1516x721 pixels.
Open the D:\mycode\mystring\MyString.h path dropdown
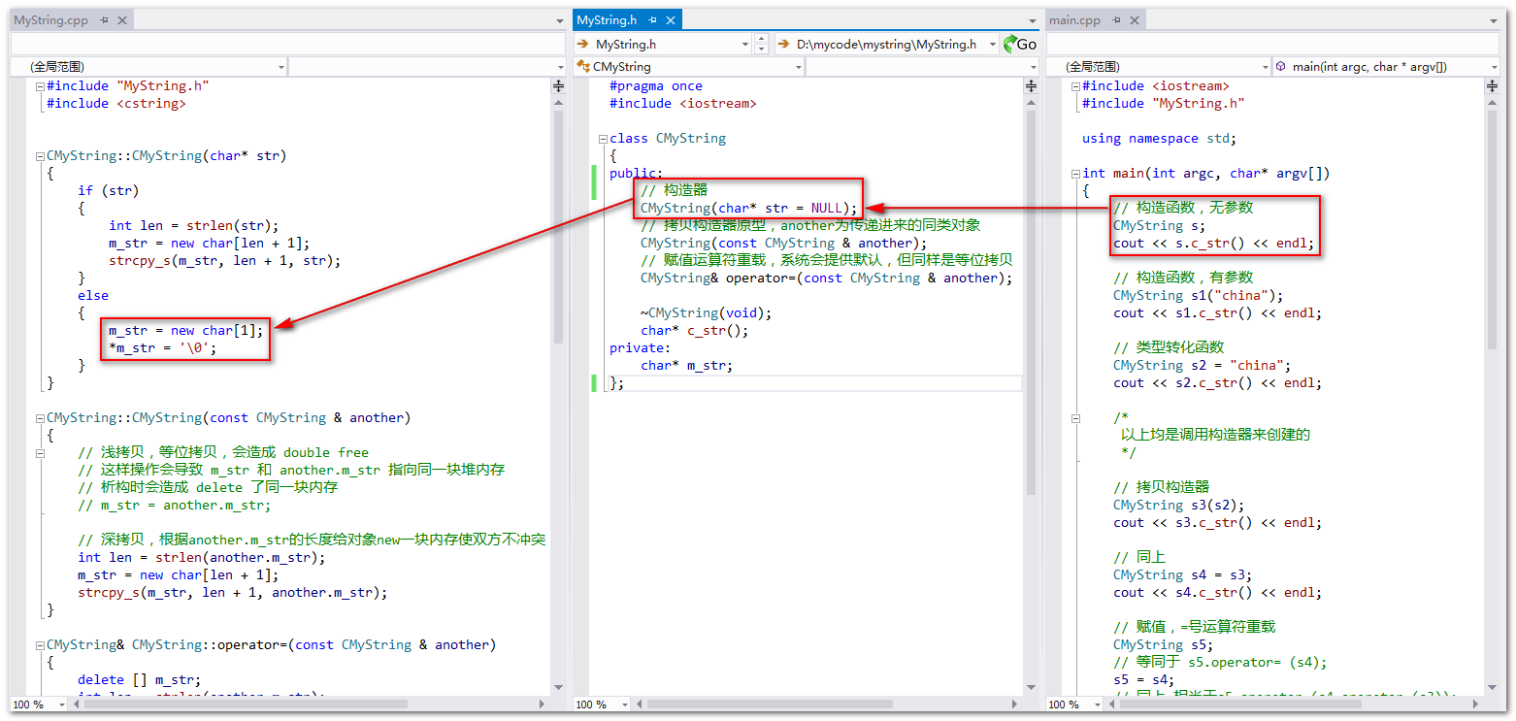coord(886,44)
